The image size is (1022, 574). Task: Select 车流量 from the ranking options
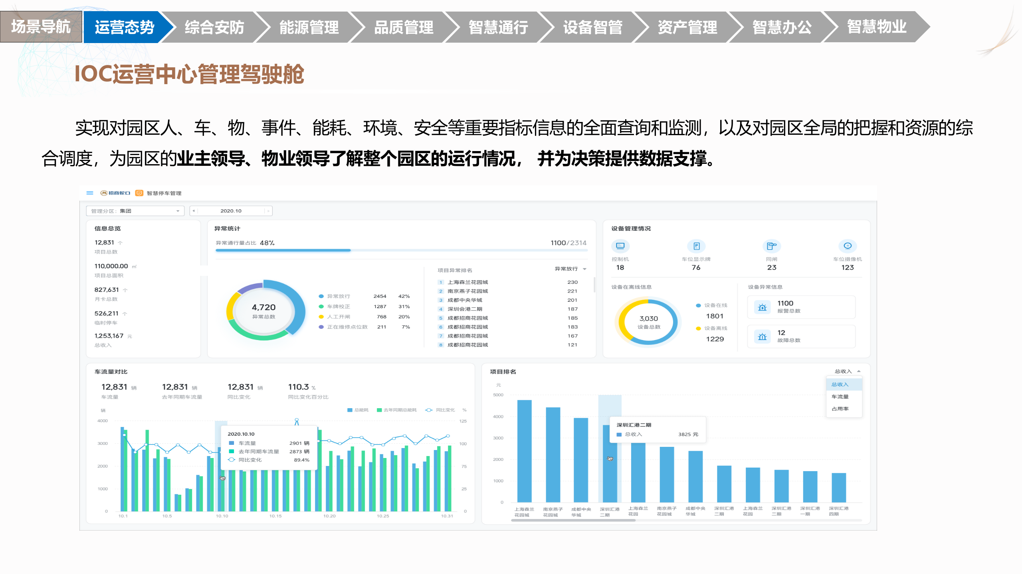coord(840,396)
